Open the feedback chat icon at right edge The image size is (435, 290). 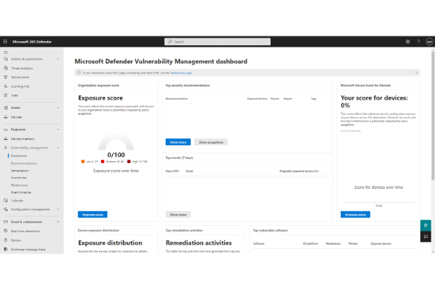(x=425, y=237)
